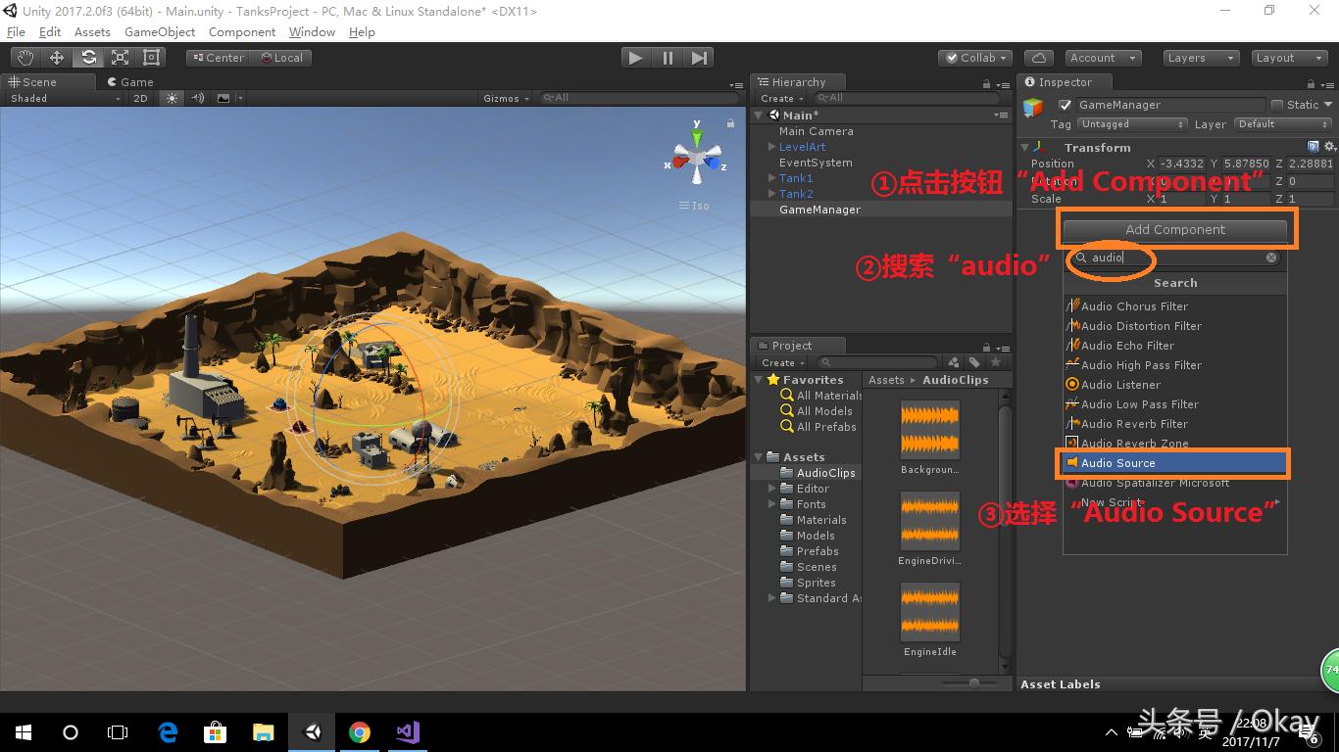Open the Layers dropdown
Screen dimensions: 1339x752
tap(1200, 57)
